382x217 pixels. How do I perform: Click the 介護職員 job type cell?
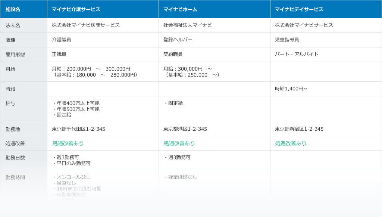(62, 40)
